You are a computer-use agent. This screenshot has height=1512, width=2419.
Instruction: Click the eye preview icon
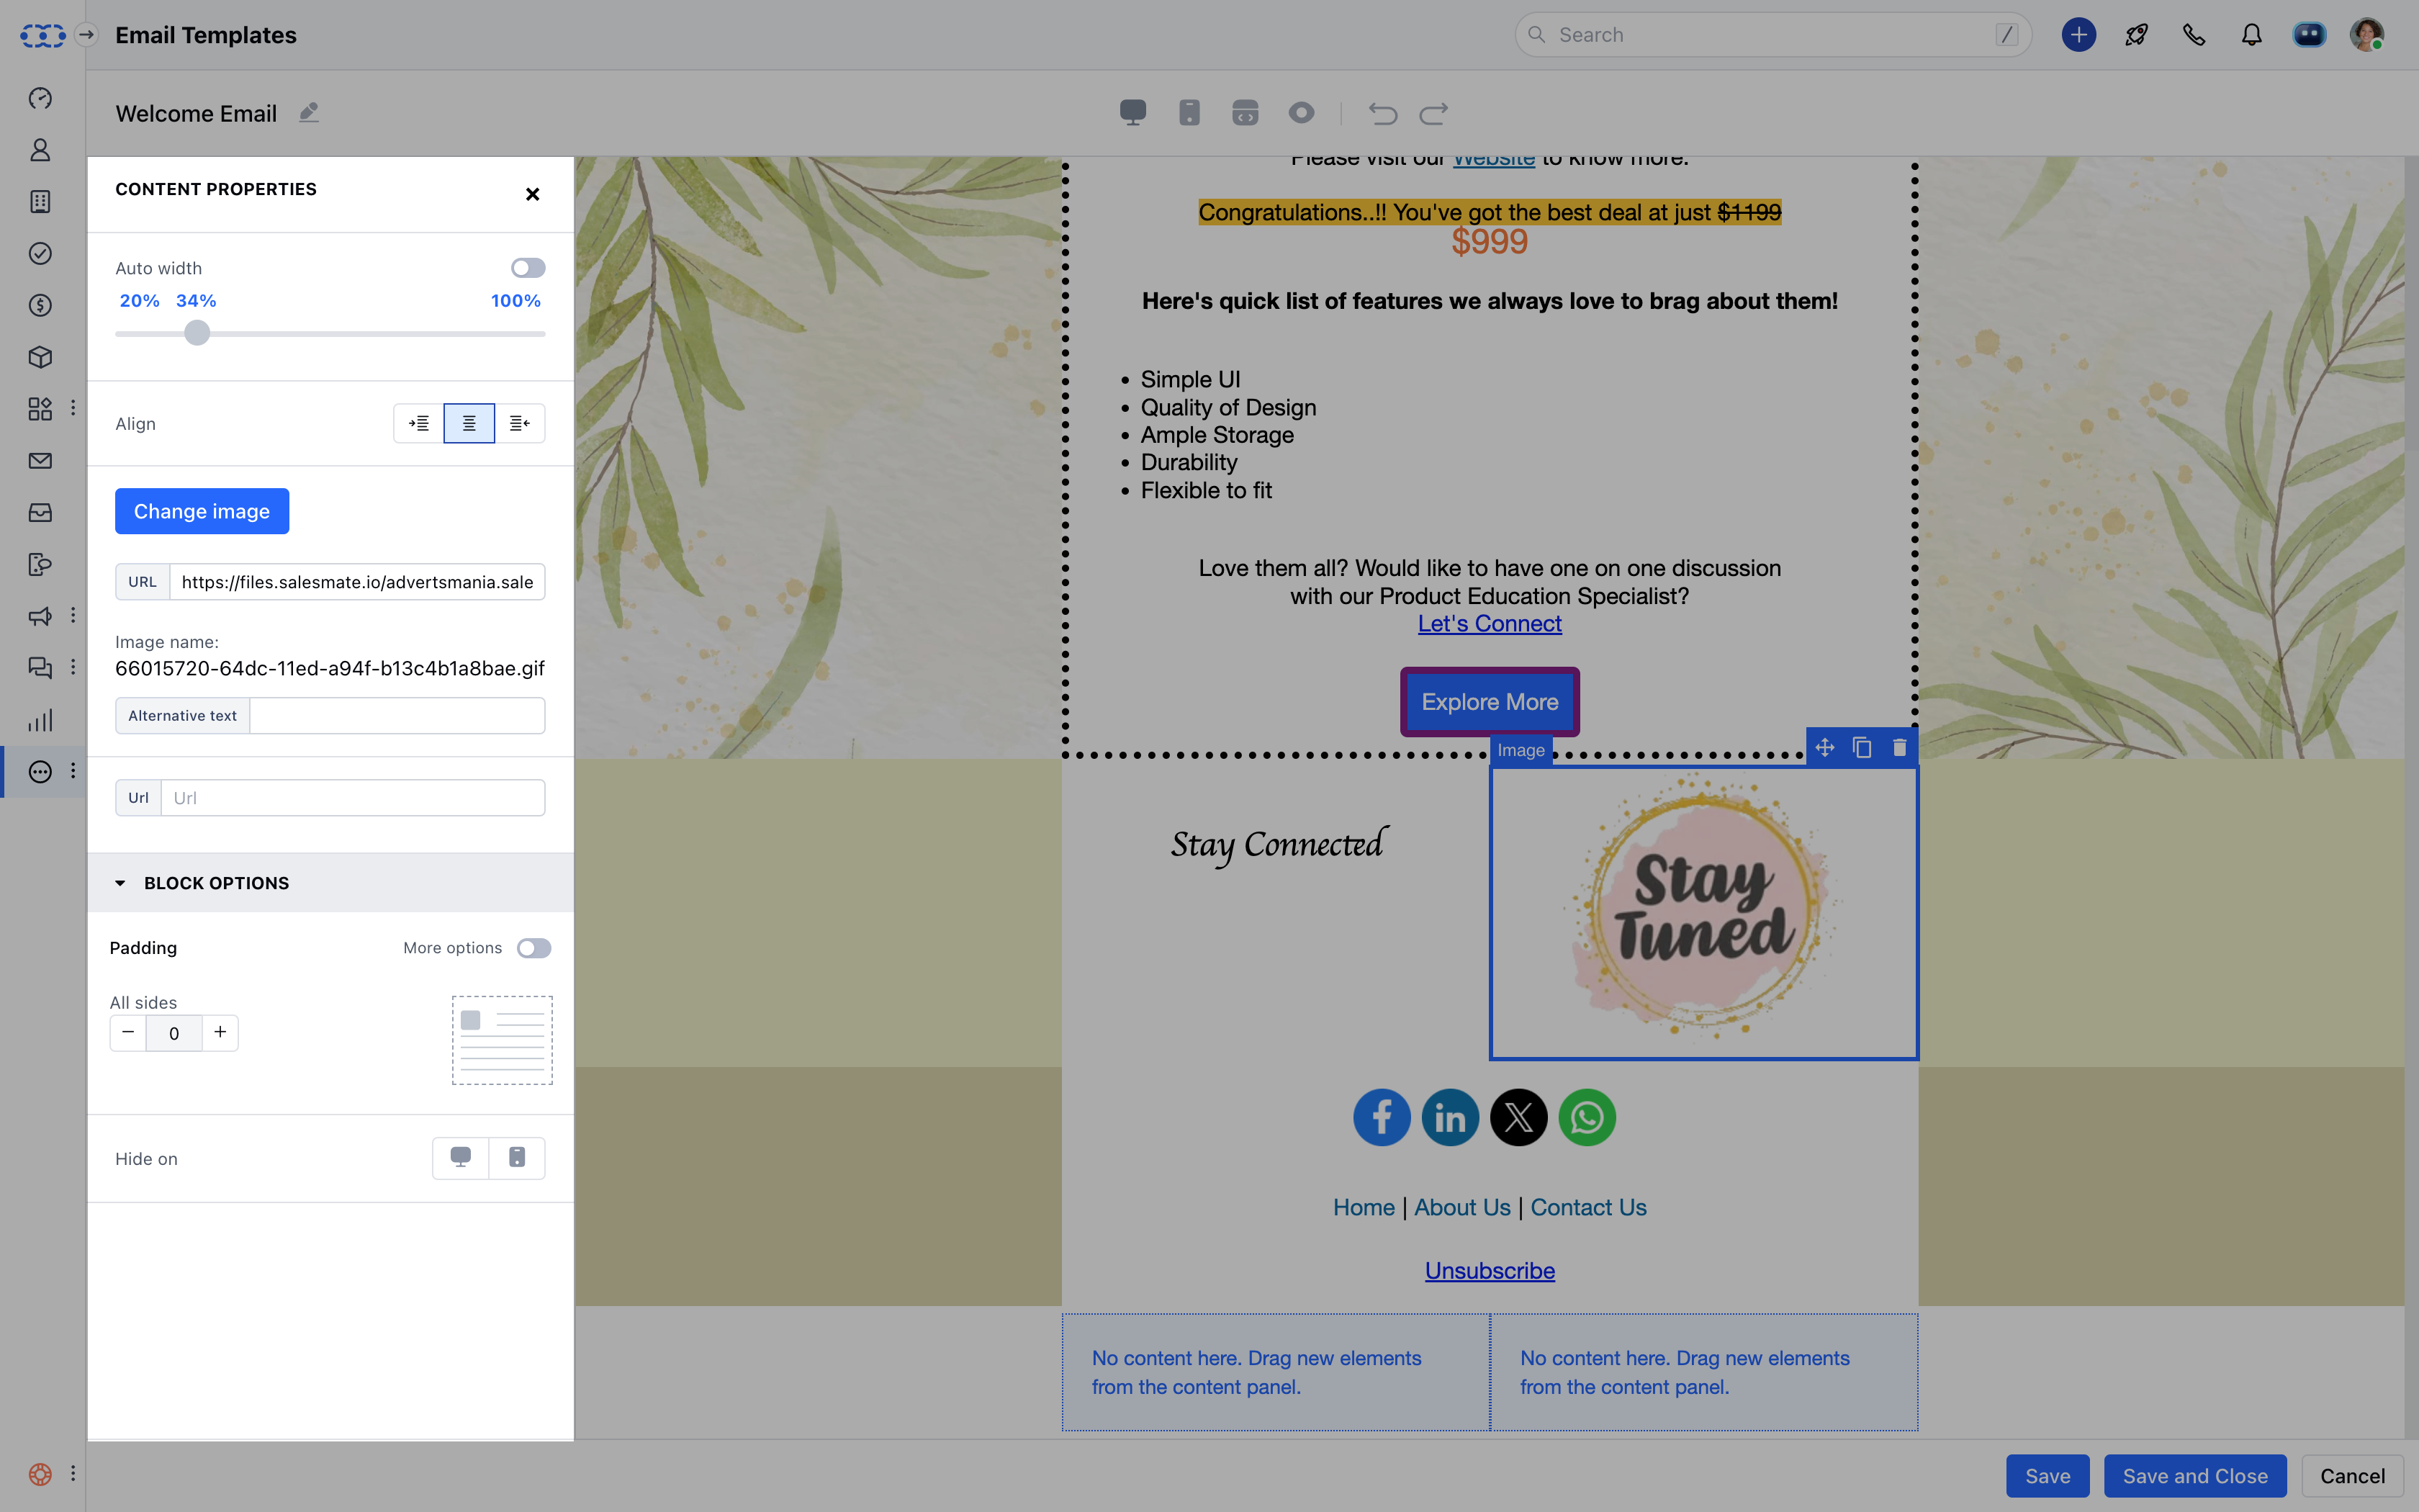(x=1300, y=113)
